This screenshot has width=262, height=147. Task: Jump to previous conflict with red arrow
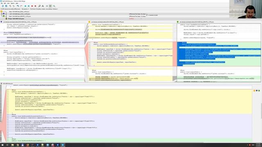coord(32,6)
